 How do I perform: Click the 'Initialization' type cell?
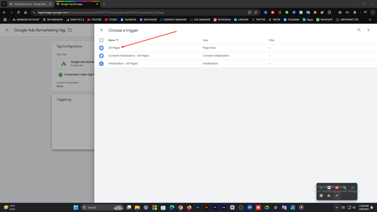210,63
